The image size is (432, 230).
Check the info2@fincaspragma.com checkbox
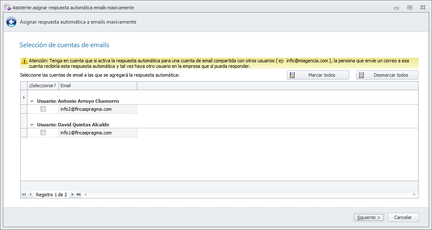[43, 109]
